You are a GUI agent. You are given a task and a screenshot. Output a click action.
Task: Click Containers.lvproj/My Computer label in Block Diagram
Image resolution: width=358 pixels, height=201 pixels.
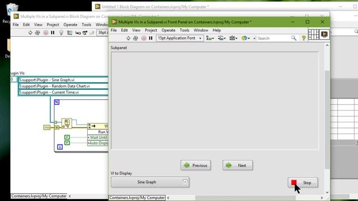(x=39, y=196)
